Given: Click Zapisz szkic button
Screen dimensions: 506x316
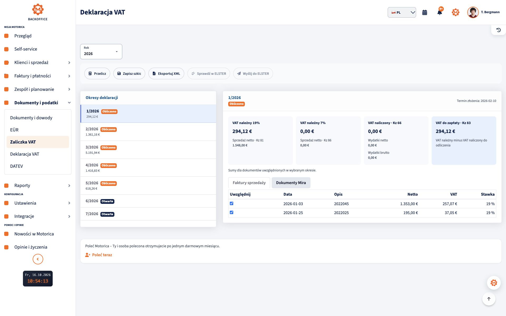Looking at the screenshot, I should coord(129,73).
